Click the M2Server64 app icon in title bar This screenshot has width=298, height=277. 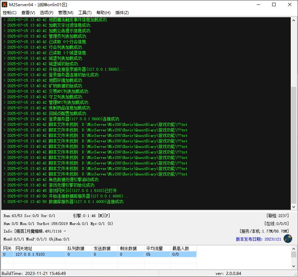click(4, 4)
